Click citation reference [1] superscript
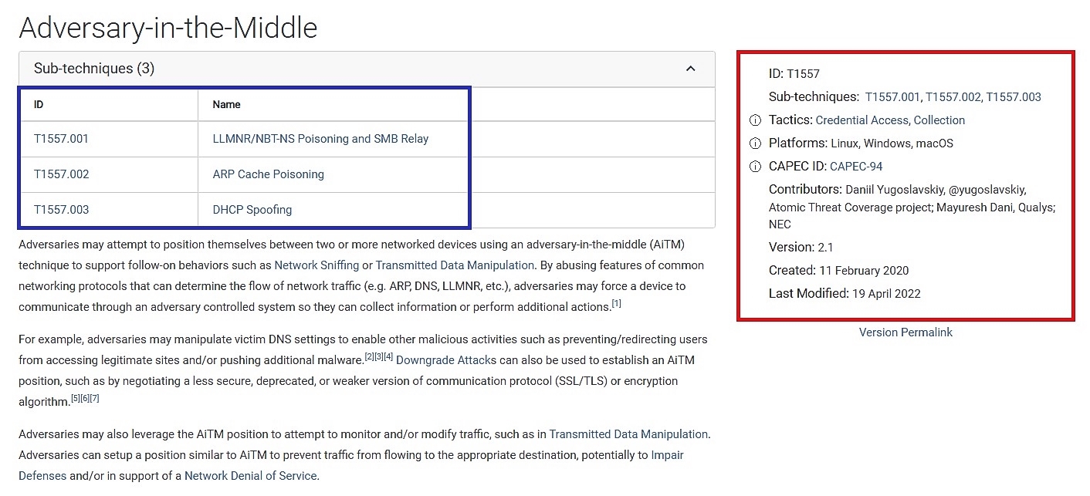This screenshot has height=496, width=1090. (616, 304)
